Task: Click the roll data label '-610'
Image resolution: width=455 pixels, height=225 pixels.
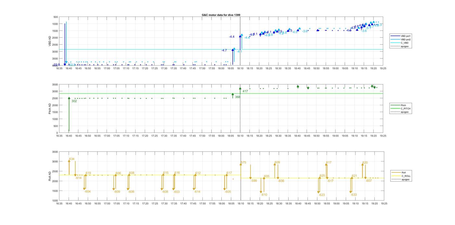Action: point(264,195)
